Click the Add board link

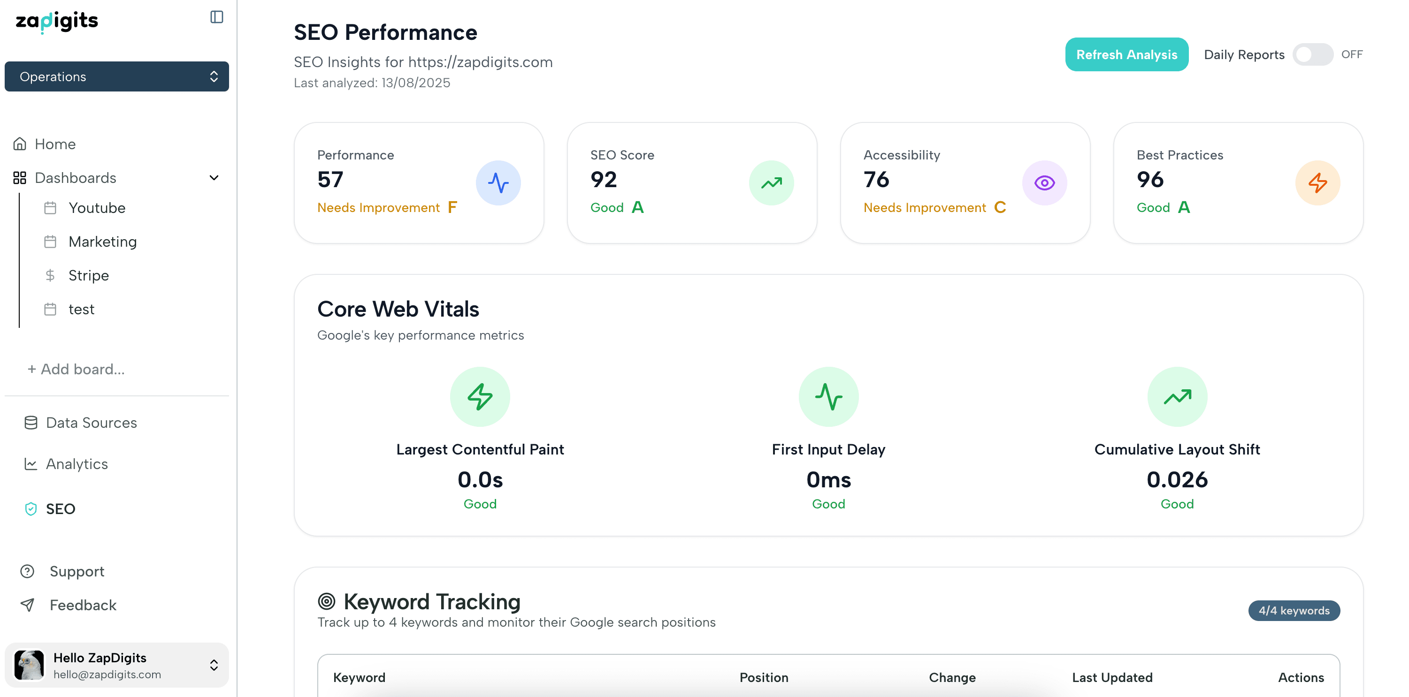76,369
